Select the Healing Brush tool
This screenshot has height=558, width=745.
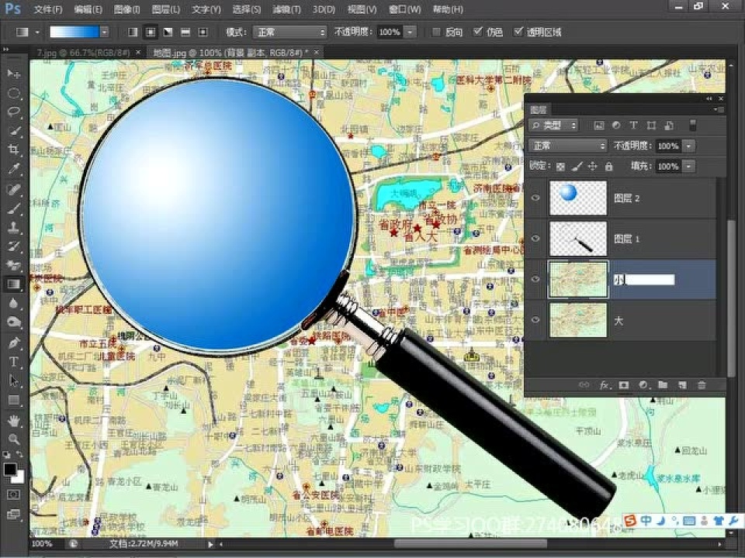[14, 189]
